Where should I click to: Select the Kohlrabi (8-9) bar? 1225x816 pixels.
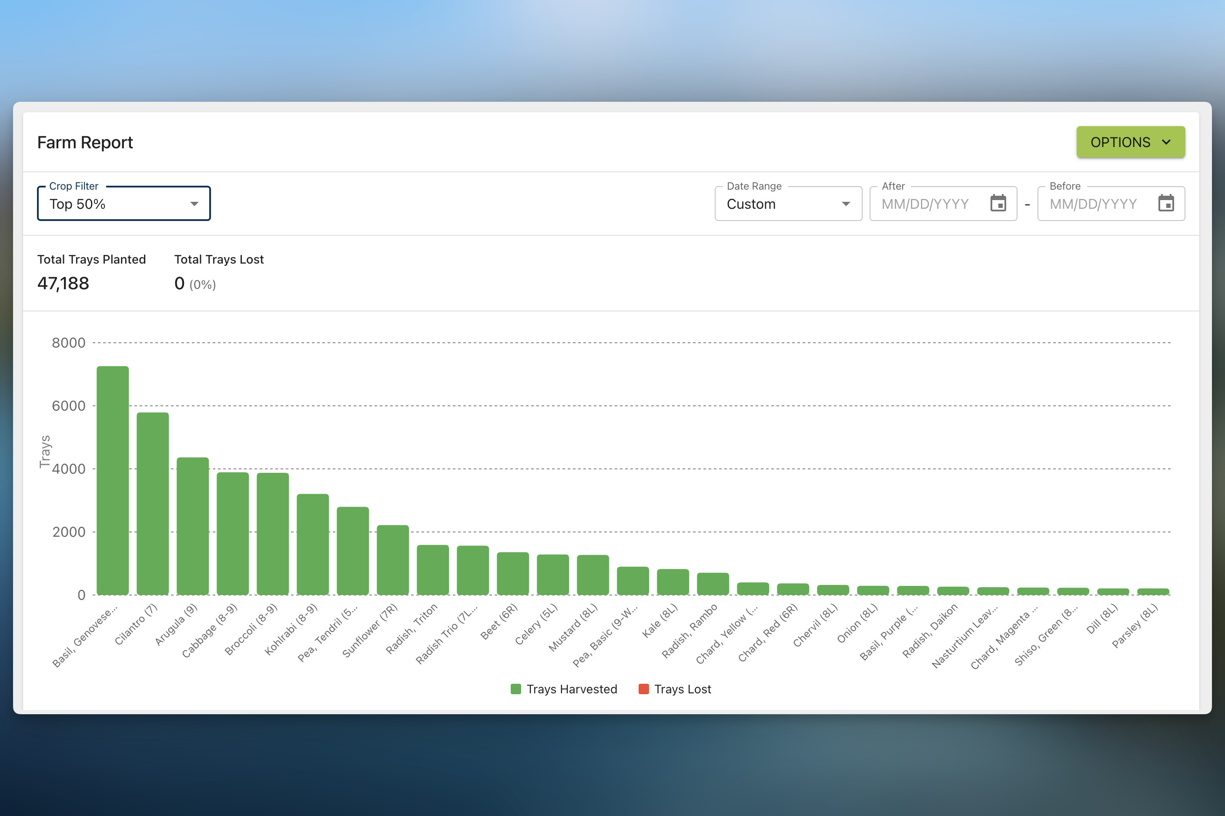(x=313, y=544)
